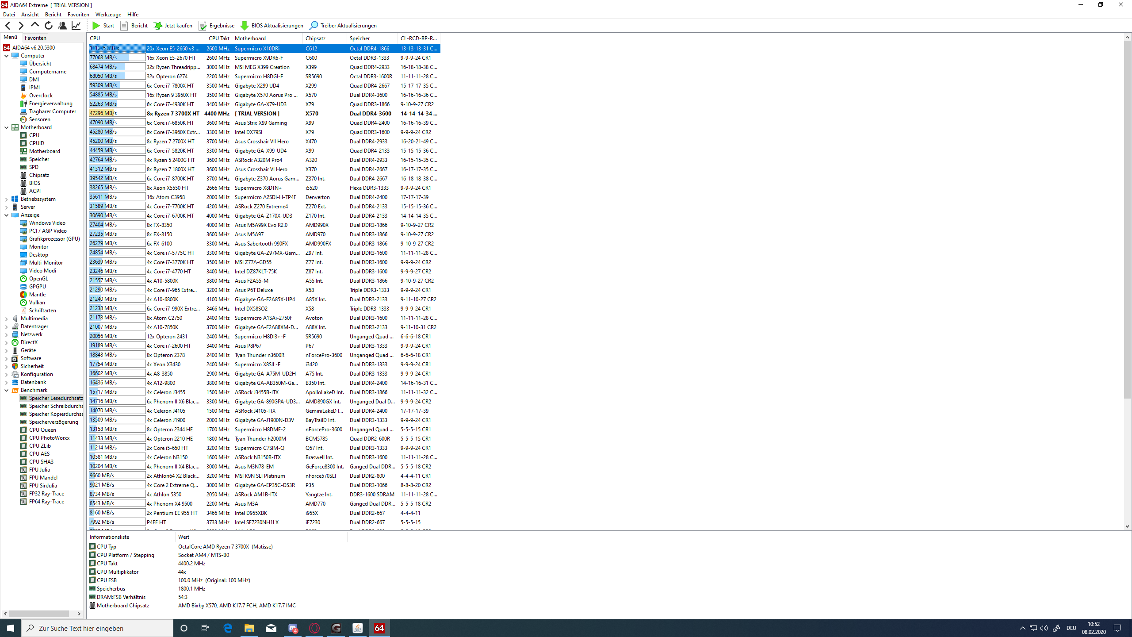The image size is (1132, 637).
Task: Select FP64 Ray-Trace in the tree
Action: click(47, 502)
